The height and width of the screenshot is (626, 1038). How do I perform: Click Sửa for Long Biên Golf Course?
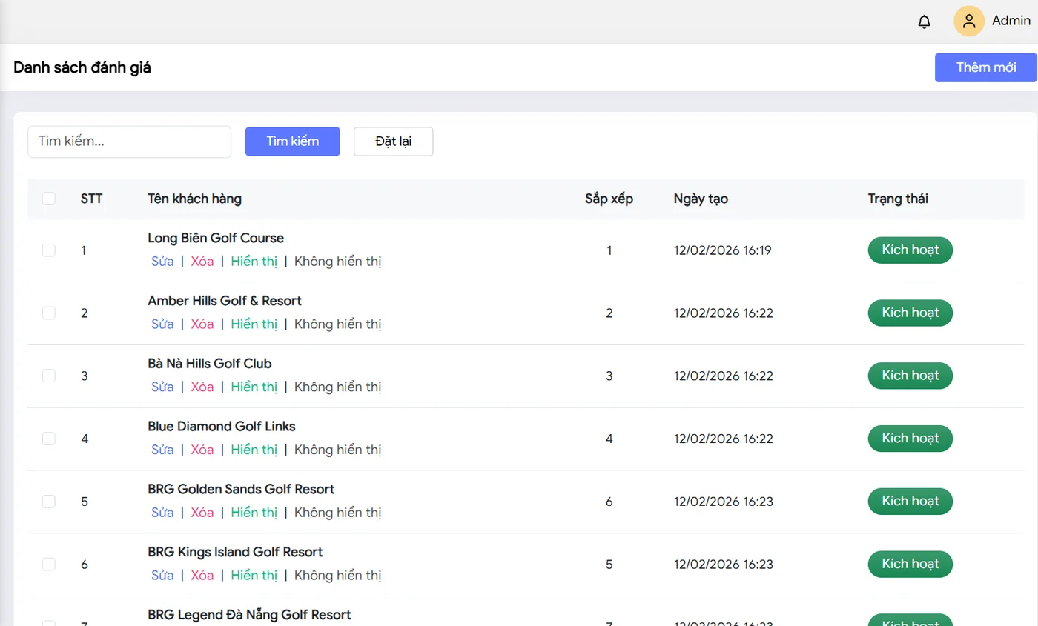pos(162,262)
